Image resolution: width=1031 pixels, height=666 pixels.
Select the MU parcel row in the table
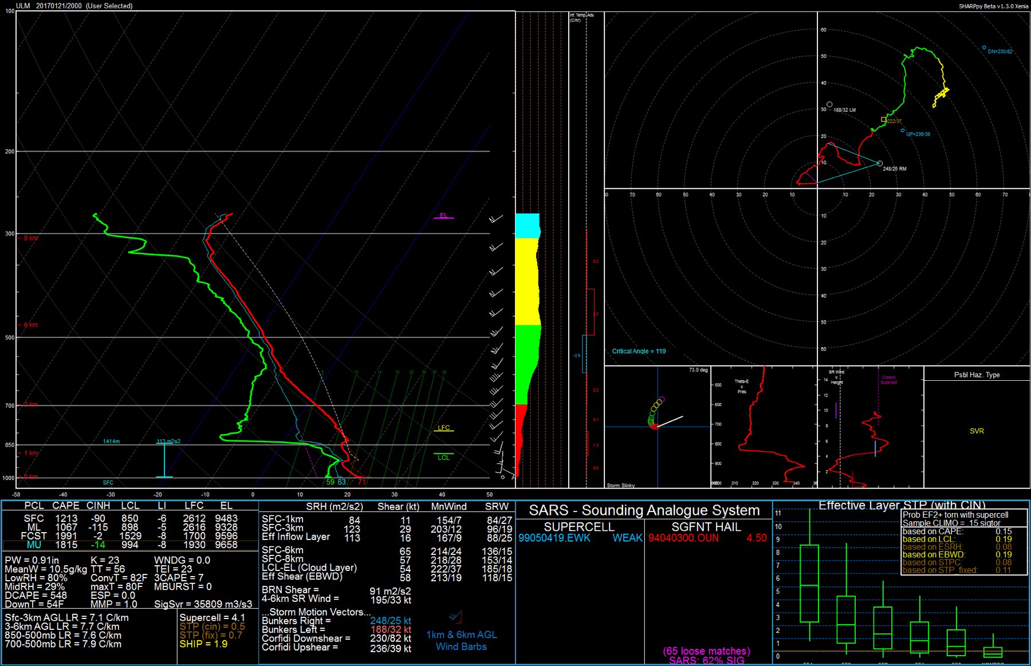129,545
